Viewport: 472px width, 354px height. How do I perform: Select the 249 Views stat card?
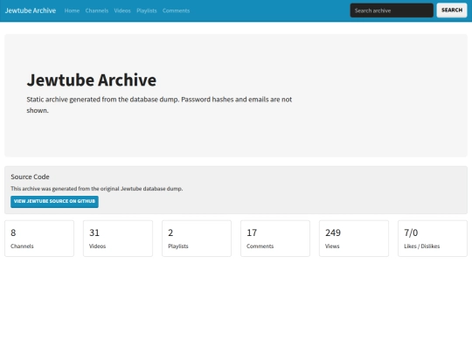(354, 239)
